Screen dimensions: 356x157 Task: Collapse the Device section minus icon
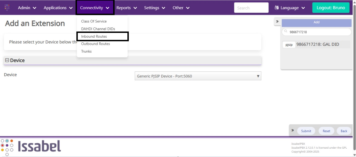[7, 60]
